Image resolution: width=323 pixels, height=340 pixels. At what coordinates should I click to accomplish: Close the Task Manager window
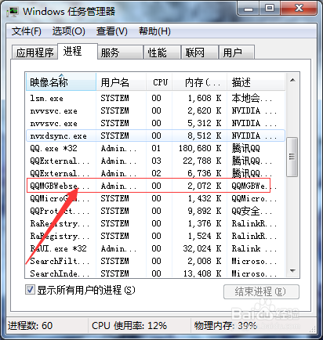[299, 9]
